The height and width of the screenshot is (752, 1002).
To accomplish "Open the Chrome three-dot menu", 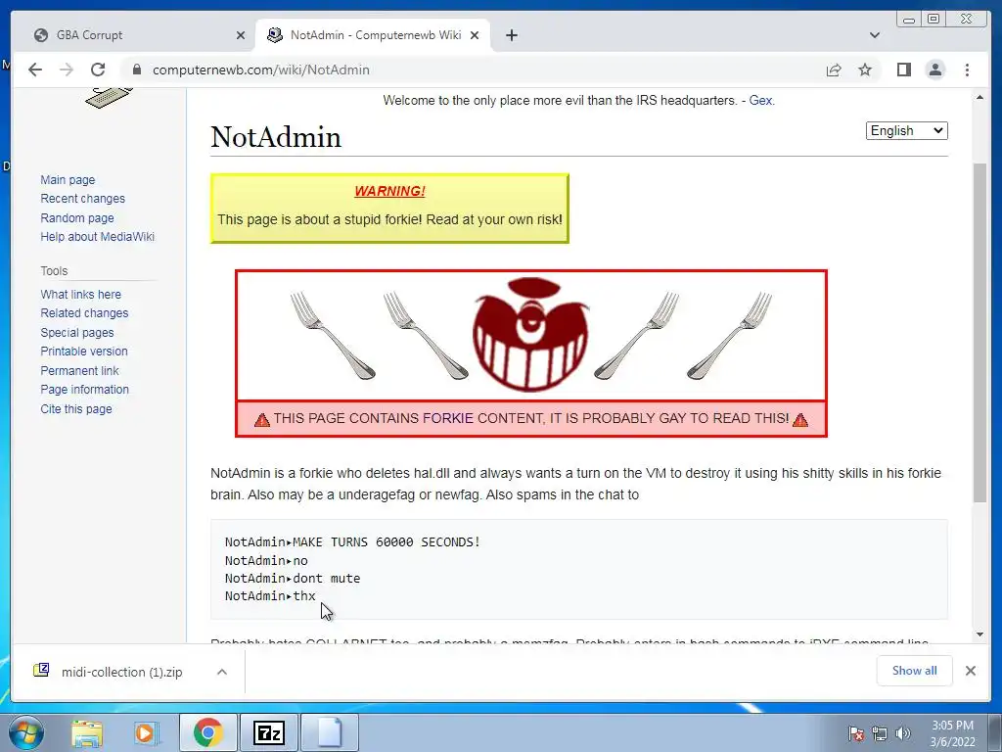I will [967, 70].
